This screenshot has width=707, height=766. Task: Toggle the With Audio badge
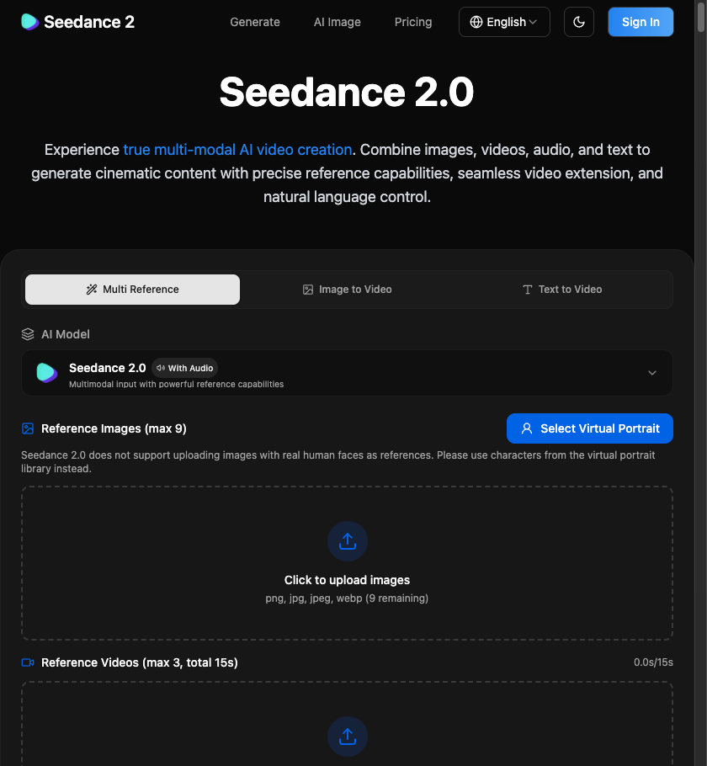[x=184, y=368]
